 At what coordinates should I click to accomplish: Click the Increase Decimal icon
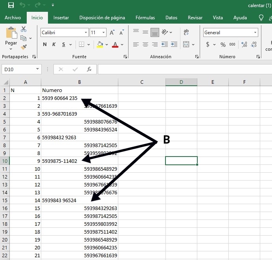click(244, 44)
